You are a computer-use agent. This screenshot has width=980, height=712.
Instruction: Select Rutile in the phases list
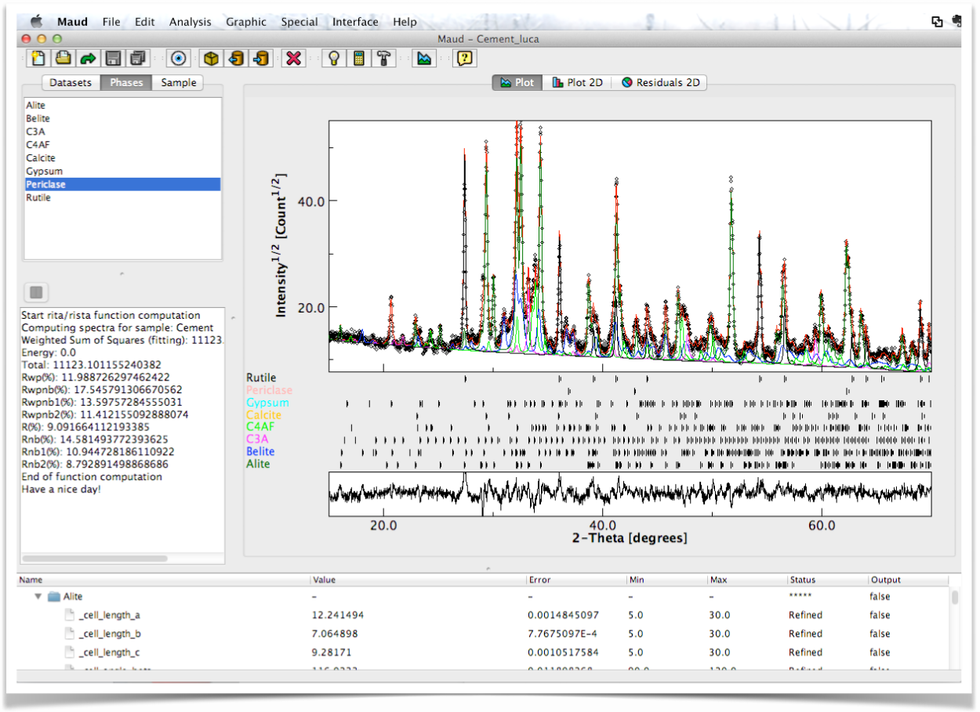click(122, 198)
